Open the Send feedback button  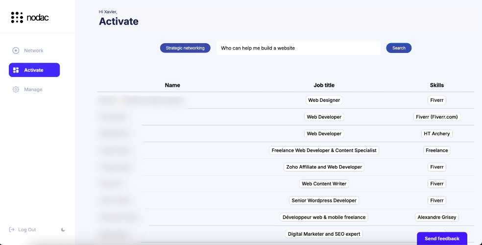[x=442, y=239]
